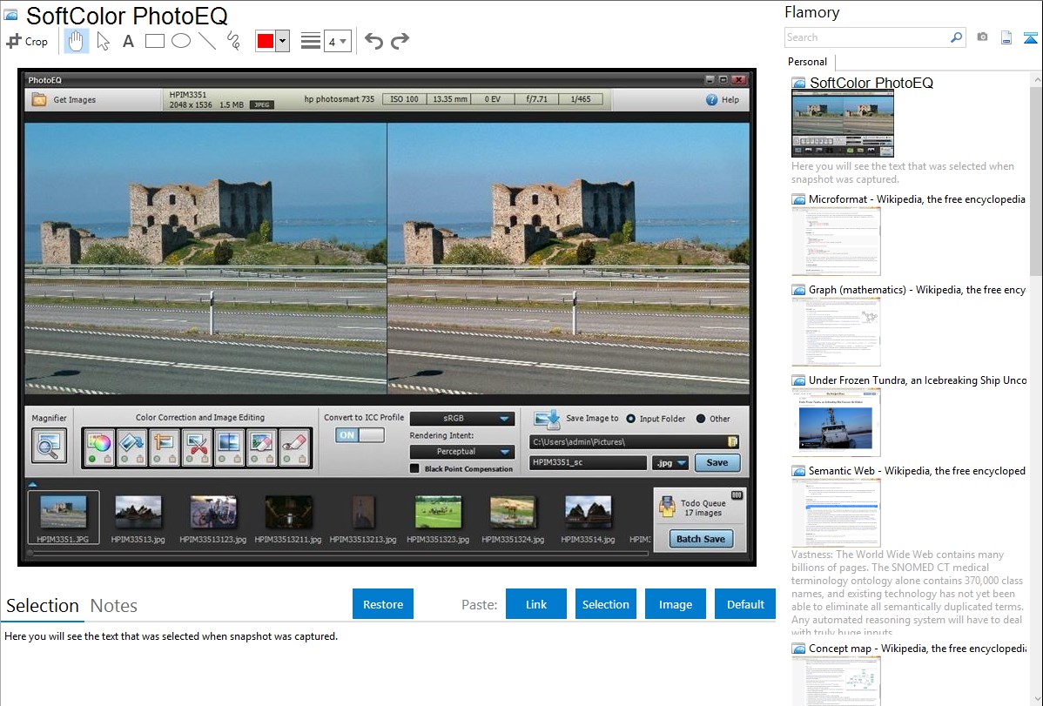Open the color swatch dropdown arrow
The width and height of the screenshot is (1043, 706).
click(x=282, y=41)
